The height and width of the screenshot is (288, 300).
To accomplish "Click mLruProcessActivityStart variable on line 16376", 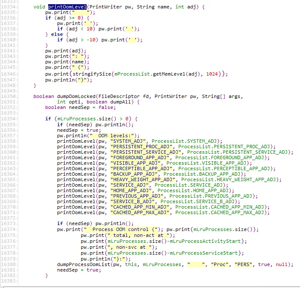I will (205, 242).
